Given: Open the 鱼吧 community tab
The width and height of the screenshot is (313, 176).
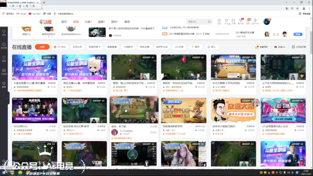Looking at the screenshot, I should pyautogui.click(x=127, y=22).
